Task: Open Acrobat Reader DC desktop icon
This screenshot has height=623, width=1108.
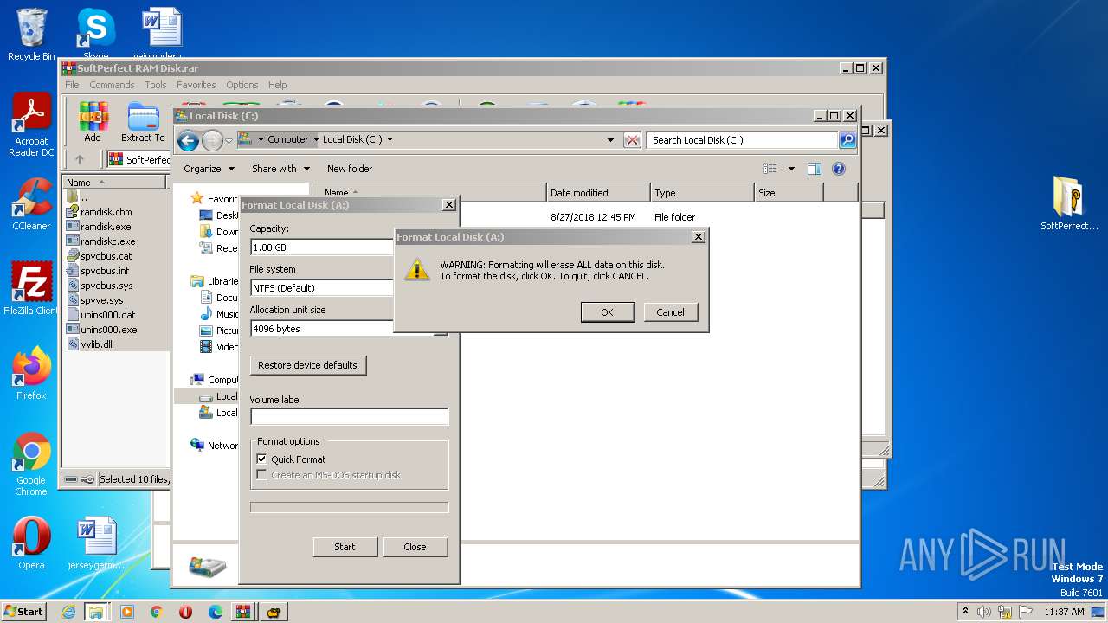Action: pos(31,125)
